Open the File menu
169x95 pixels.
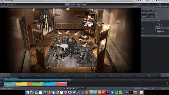1,4
